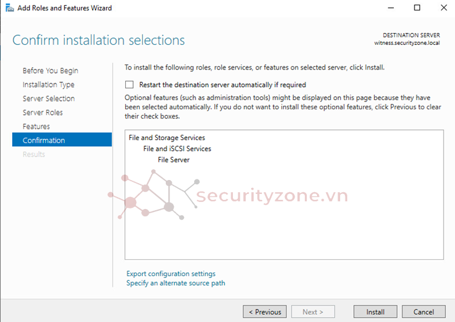The width and height of the screenshot is (455, 322).
Task: Select File and Storage Services entry
Action: click(x=166, y=138)
